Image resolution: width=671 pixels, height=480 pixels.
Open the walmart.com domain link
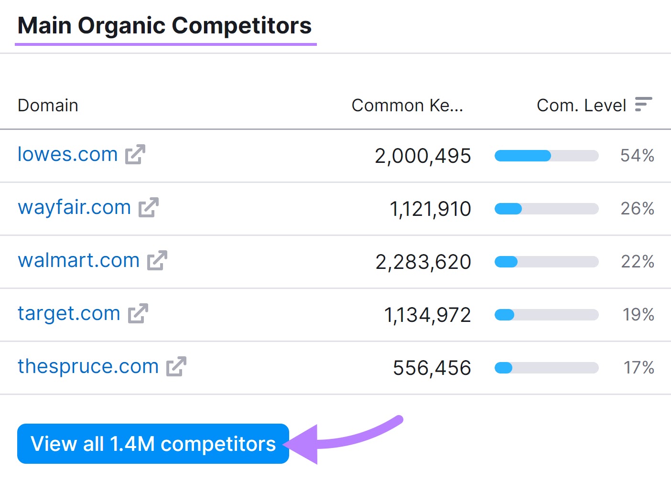click(78, 260)
